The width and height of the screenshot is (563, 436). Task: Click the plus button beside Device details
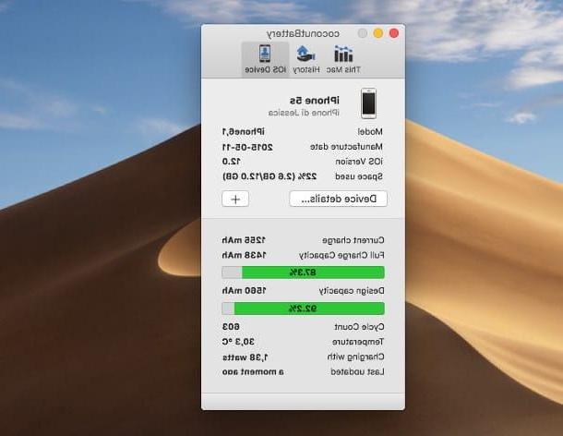(235, 199)
